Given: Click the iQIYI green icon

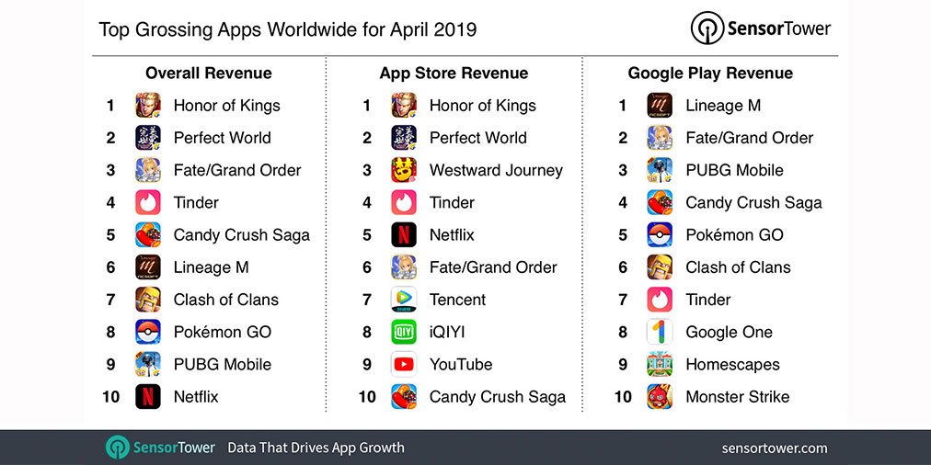Looking at the screenshot, I should pos(404,332).
